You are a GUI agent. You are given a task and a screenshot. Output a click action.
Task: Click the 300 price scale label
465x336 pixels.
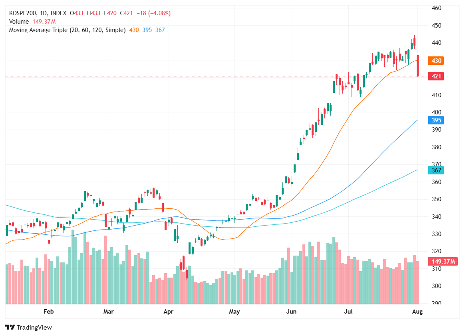click(x=436, y=286)
